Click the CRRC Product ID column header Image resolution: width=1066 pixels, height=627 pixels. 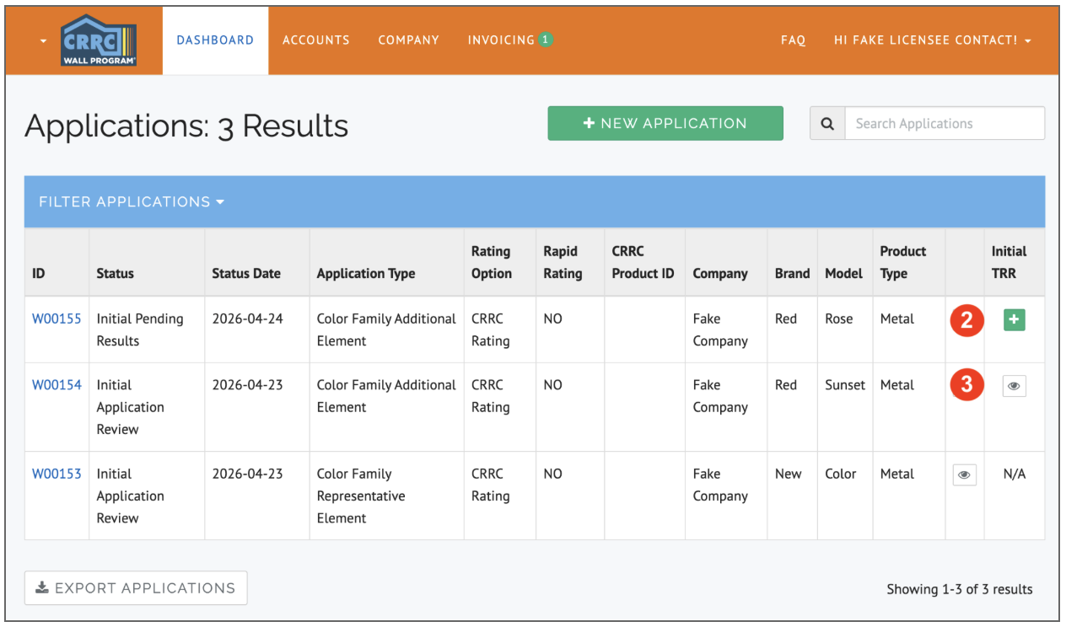[x=643, y=262]
